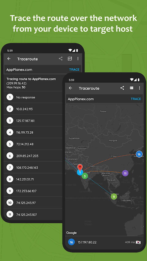Open map view icon in left phone toolbar
Image resolution: width=147 pixels, height=261 pixels.
point(70,58)
